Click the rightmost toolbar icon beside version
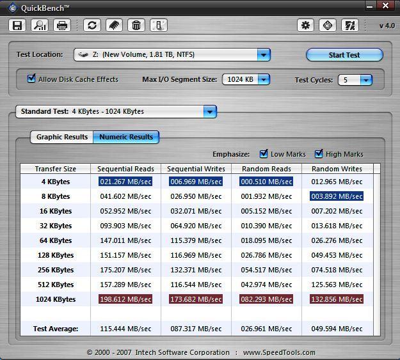The height and width of the screenshot is (360, 400). 350,26
